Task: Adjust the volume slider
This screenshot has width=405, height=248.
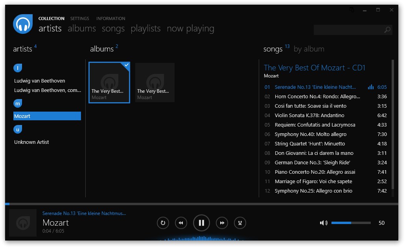Action: (351, 223)
